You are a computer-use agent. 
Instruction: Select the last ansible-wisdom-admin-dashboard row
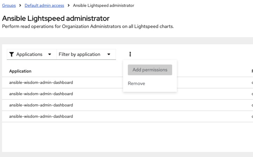point(41,116)
